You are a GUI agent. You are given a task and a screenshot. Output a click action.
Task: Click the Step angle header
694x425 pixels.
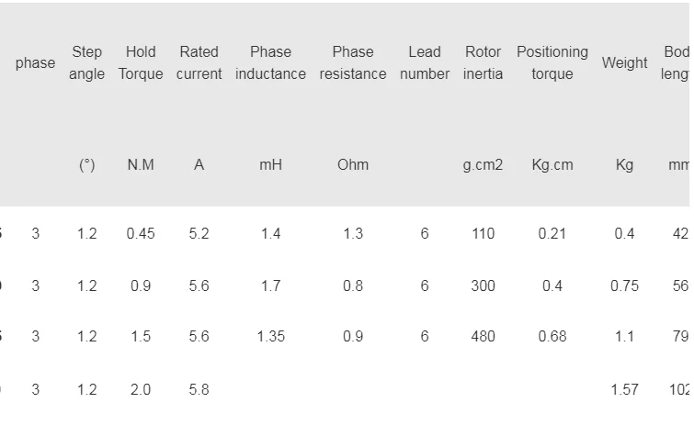(x=86, y=62)
